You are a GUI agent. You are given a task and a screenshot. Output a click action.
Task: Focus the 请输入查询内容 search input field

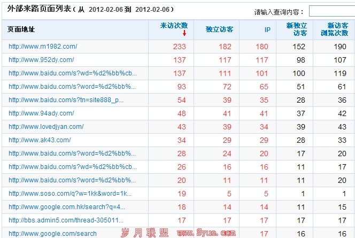pyautogui.click(x=331, y=11)
